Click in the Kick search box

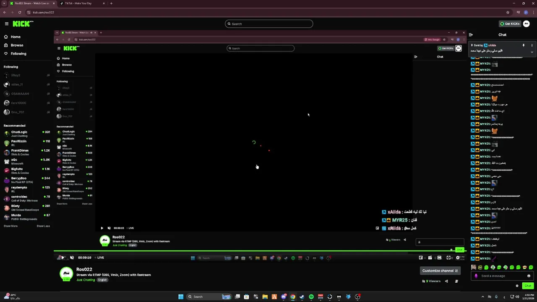[x=269, y=24]
